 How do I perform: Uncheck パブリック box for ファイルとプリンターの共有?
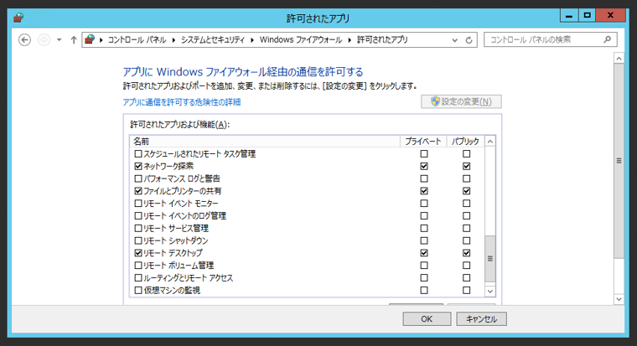[466, 191]
